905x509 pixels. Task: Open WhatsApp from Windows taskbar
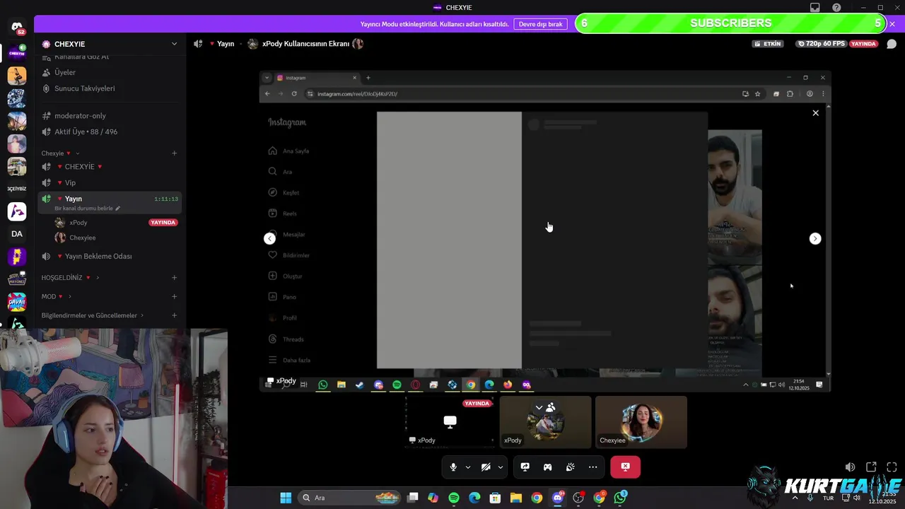(x=620, y=498)
